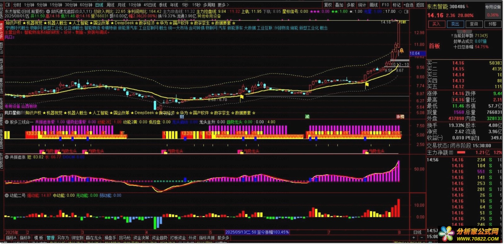Viewport: 504px width, 244px height.
Task: Click the red 买入 buy button
Action: 436,24
